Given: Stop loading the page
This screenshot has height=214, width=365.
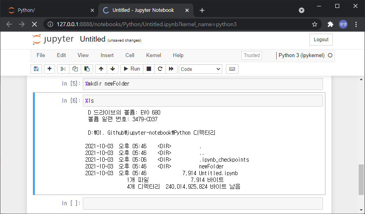Looking at the screenshot, I should [x=34, y=24].
